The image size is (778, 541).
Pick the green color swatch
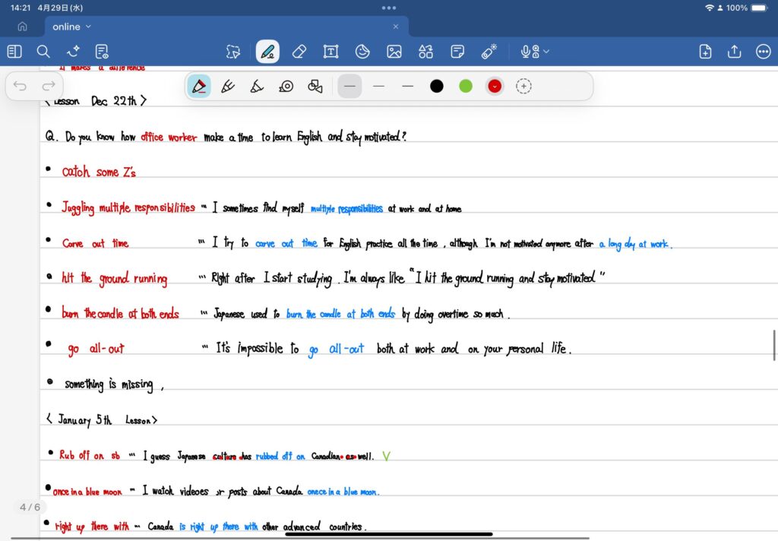coord(466,86)
